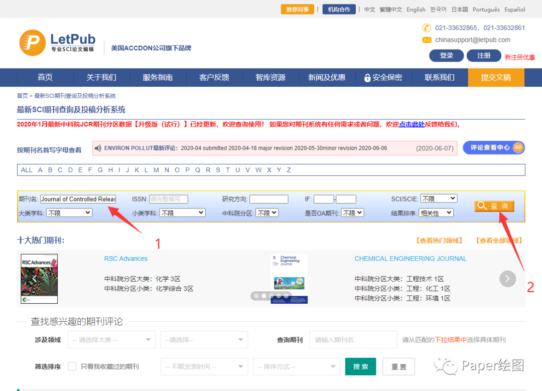
Task: Switch the site language to Português
Action: 486,10
